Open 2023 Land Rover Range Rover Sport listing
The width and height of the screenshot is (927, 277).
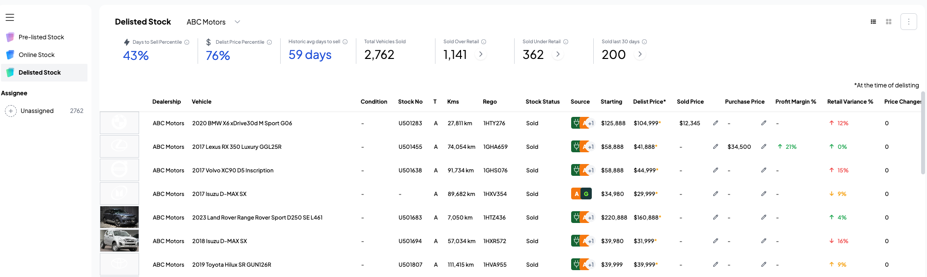tap(257, 218)
